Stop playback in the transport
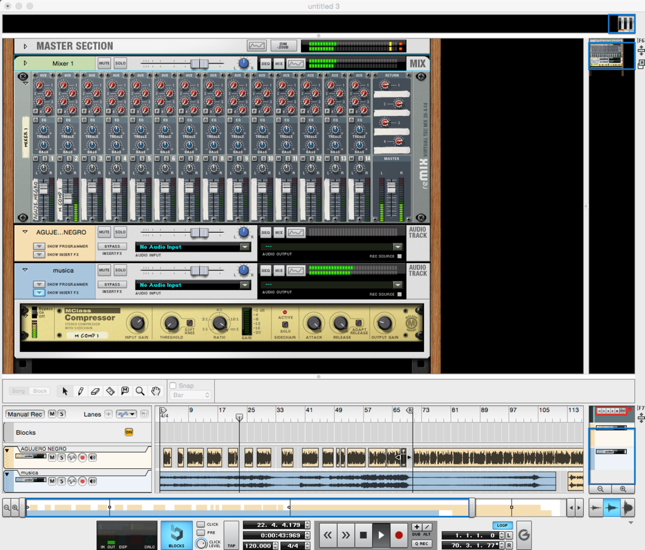This screenshot has height=550, width=645. point(363,535)
